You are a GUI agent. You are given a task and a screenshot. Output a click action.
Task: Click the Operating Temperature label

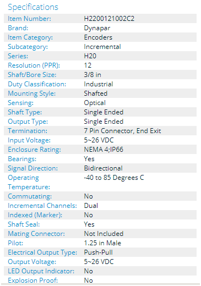(x=29, y=182)
